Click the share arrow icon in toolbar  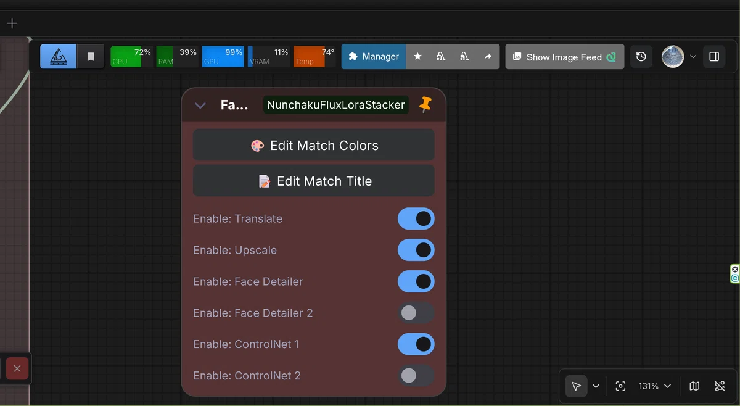(x=488, y=56)
